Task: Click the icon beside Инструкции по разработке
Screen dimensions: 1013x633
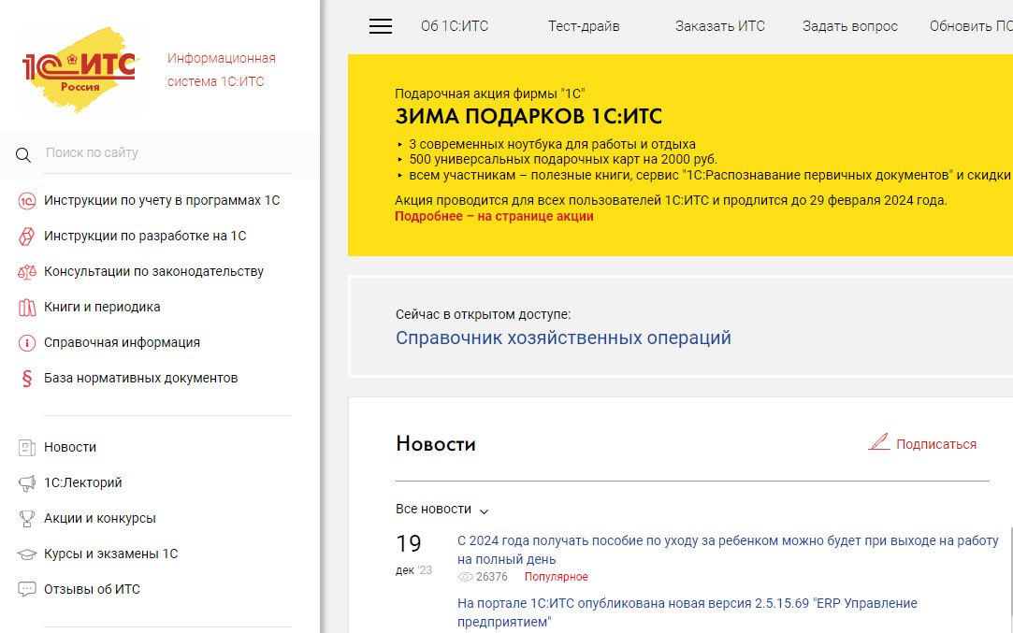Action: coord(26,237)
